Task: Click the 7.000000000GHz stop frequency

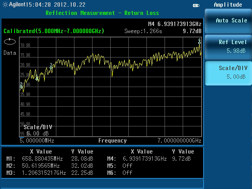Action: click(179, 141)
